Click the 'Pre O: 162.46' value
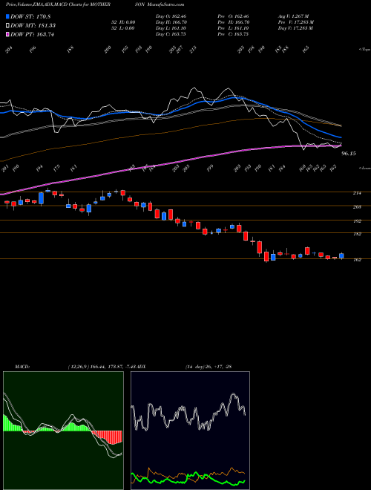Screen dimensions: 371x490 233,16
